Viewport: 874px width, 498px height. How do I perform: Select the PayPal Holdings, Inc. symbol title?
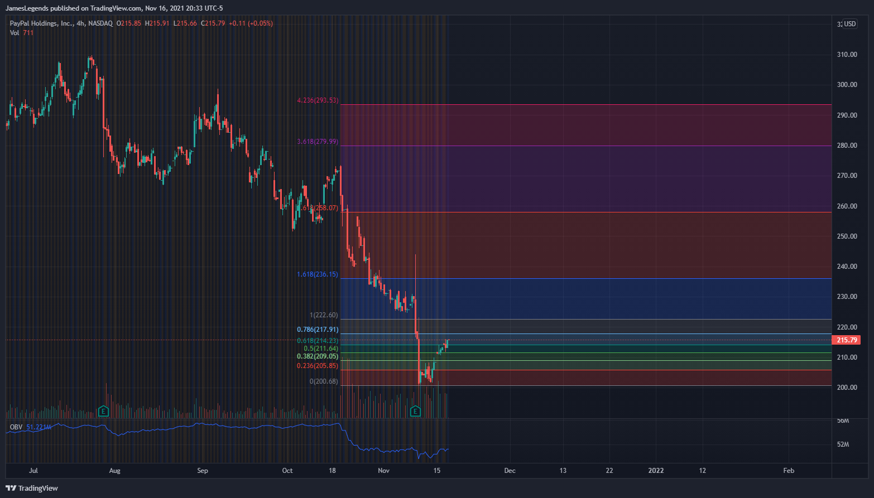click(41, 23)
